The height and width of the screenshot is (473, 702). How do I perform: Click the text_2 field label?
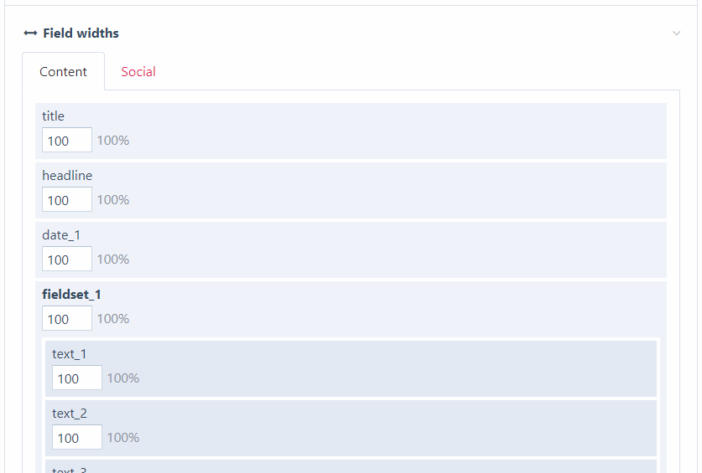click(70, 414)
